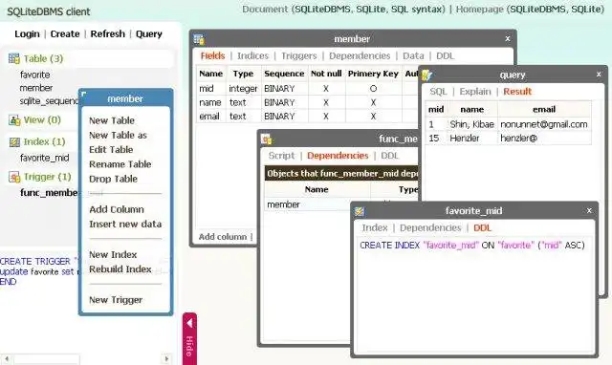
Task: Open Triggers tab in member window
Action: point(299,55)
